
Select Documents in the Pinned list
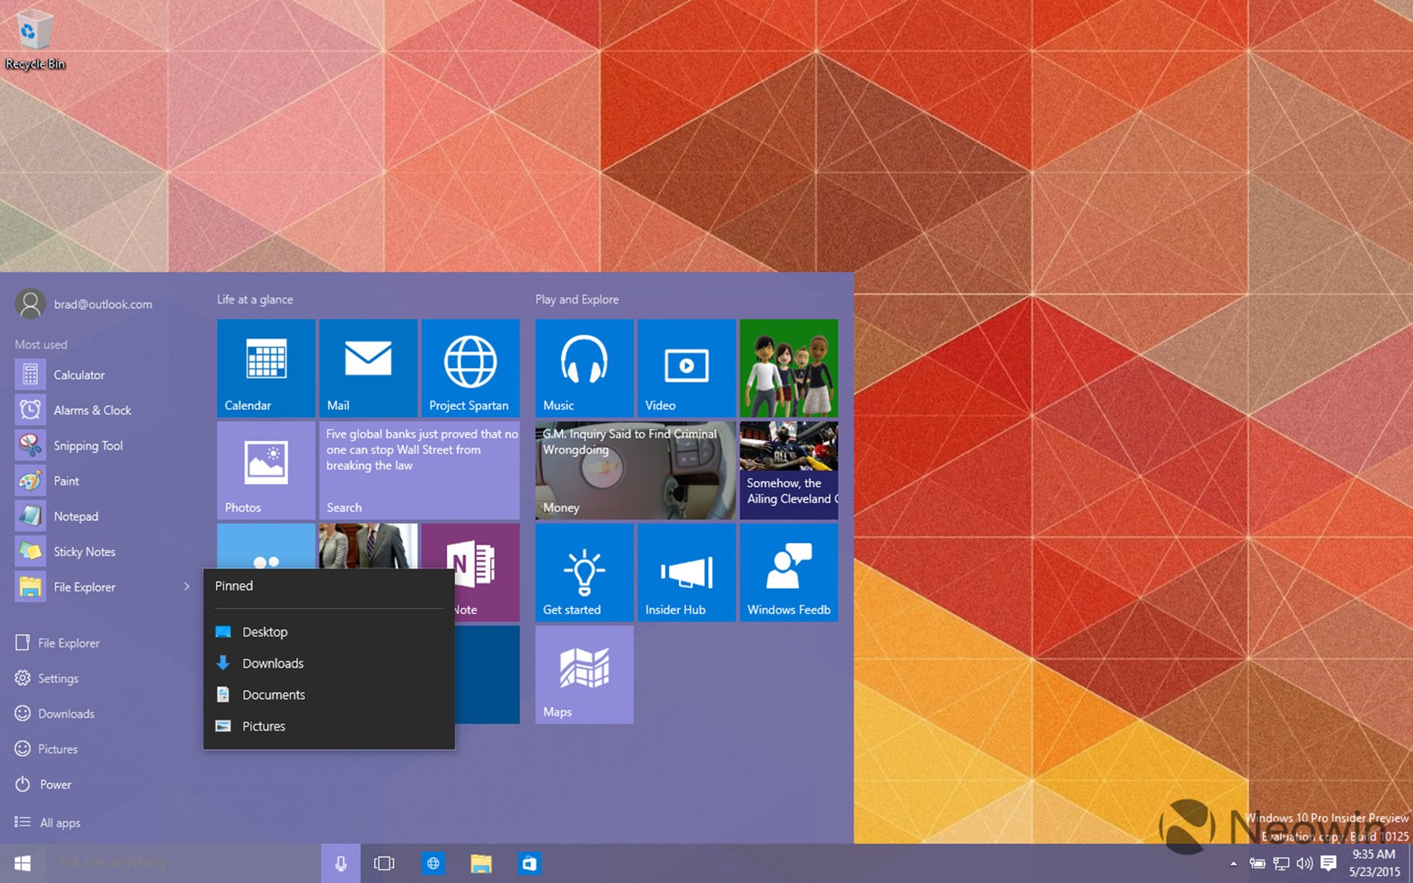coord(273,694)
